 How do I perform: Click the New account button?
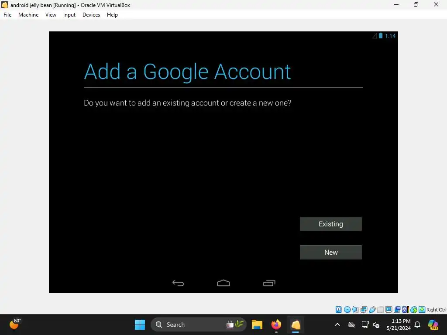coord(331,252)
